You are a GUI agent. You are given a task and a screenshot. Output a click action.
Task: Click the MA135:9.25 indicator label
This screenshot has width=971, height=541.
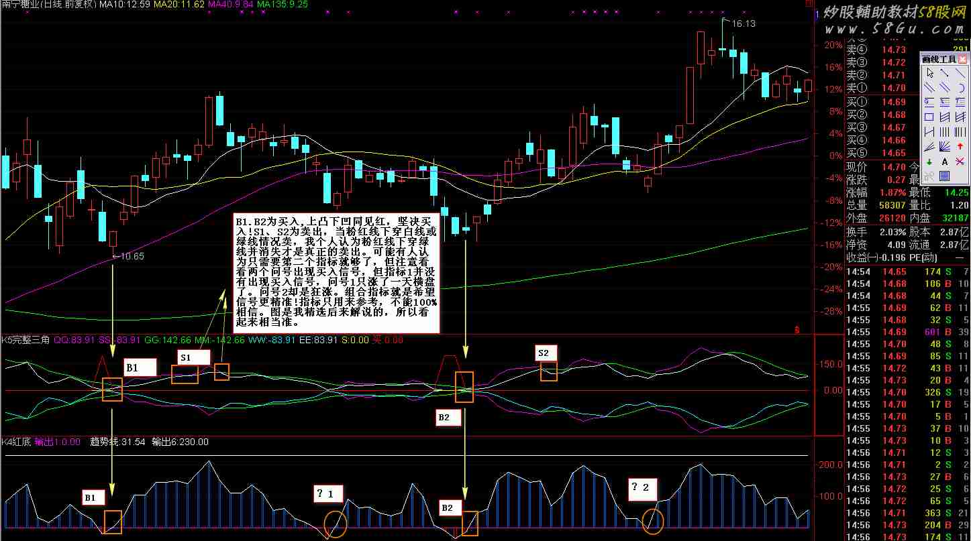pos(283,5)
